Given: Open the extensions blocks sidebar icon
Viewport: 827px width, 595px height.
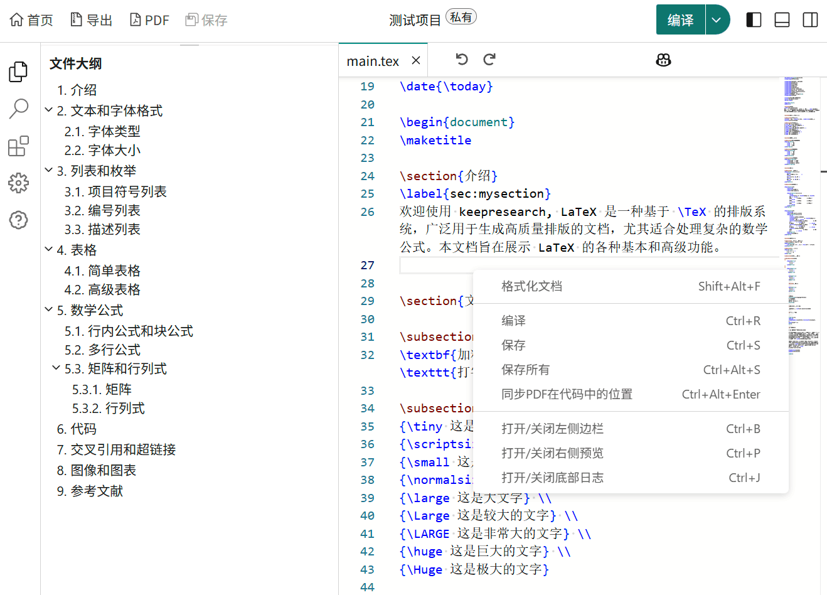Looking at the screenshot, I should [19, 146].
